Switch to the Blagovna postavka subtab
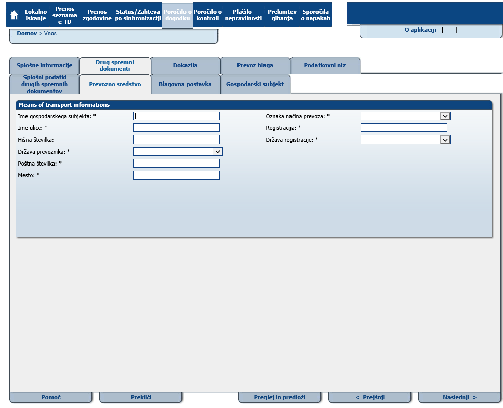Image resolution: width=503 pixels, height=408 pixels. pos(185,85)
